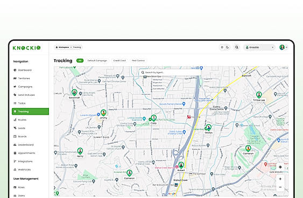Click the Knockio logo
The height and width of the screenshot is (198, 303).
[26, 48]
